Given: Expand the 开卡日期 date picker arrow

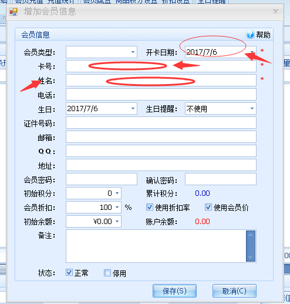Looking at the screenshot, I should 252,52.
